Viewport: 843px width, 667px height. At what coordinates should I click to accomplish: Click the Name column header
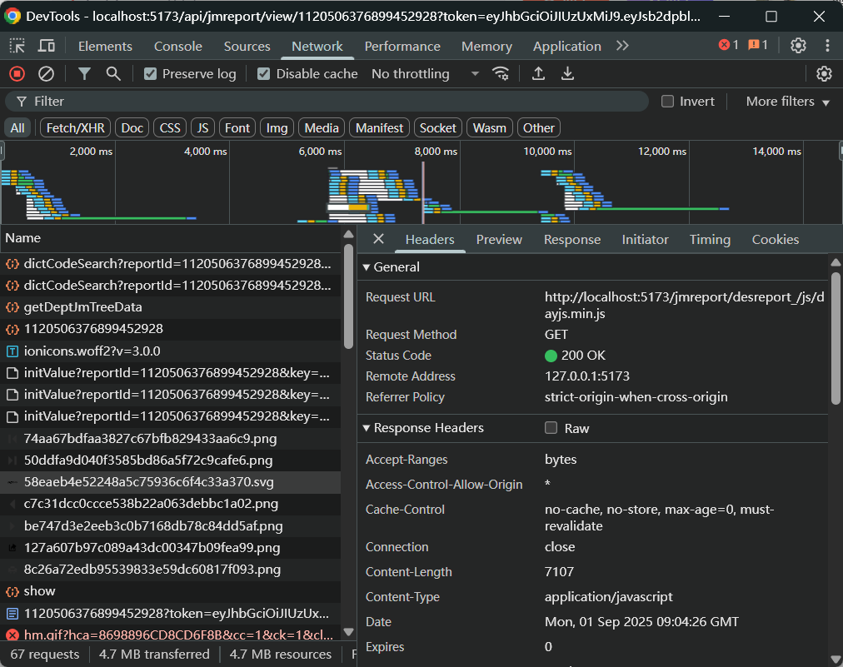pos(171,237)
